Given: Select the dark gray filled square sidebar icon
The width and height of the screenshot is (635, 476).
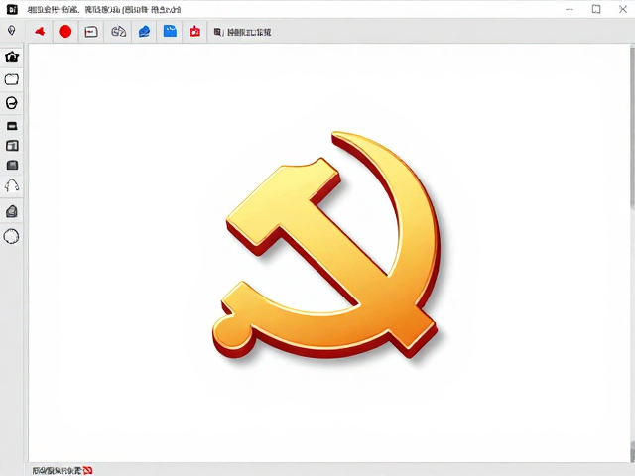Looking at the screenshot, I should point(12,165).
